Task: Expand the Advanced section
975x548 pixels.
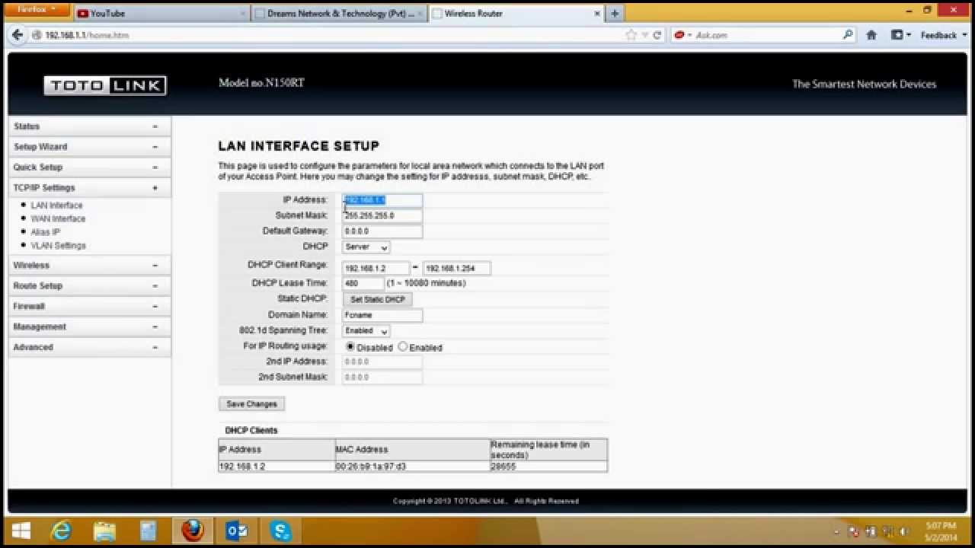Action: [x=89, y=347]
